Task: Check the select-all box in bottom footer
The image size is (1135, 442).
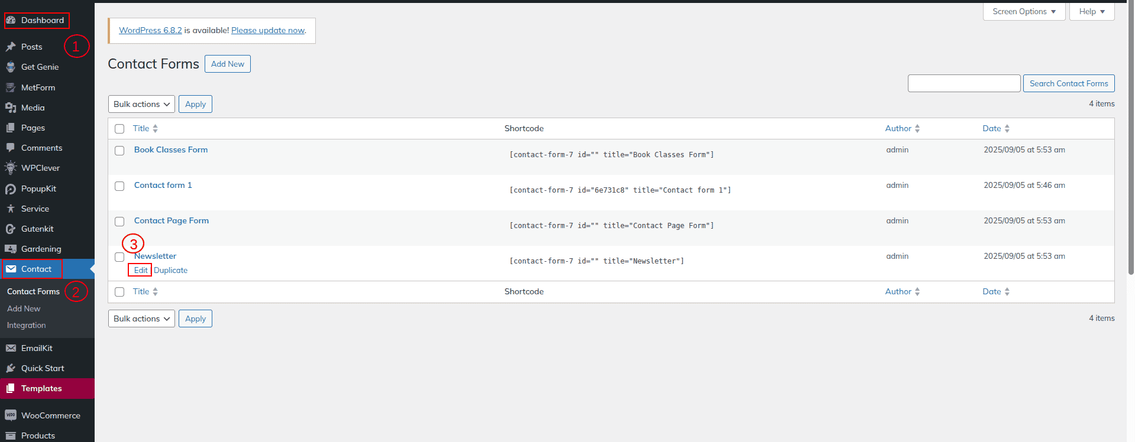Action: pos(119,292)
